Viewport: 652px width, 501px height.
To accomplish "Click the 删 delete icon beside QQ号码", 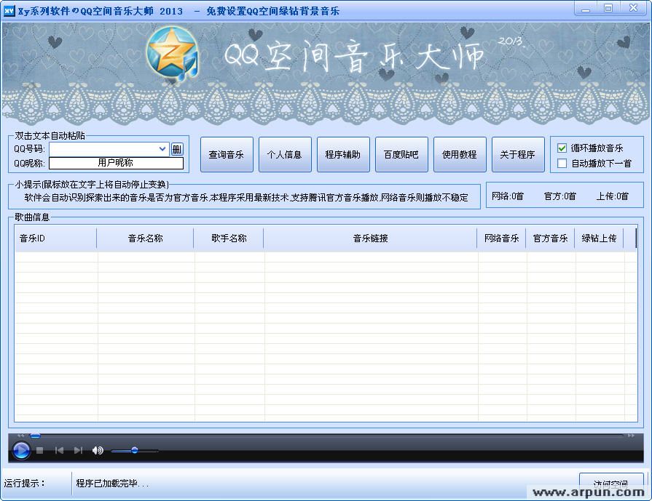I will 177,149.
